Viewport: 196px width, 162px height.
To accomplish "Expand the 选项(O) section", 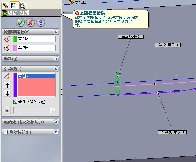I will pyautogui.click(x=56, y=59).
